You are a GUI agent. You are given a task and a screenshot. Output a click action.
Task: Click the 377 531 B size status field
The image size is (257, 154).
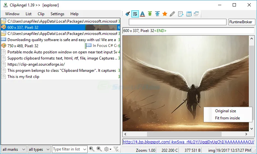point(192,150)
